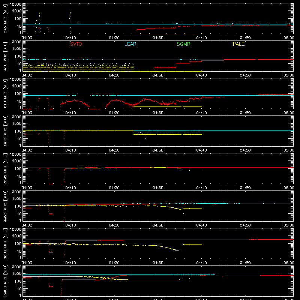
Task: Select the 2695 MHz [SFU] axis title
Action: [5, 168]
